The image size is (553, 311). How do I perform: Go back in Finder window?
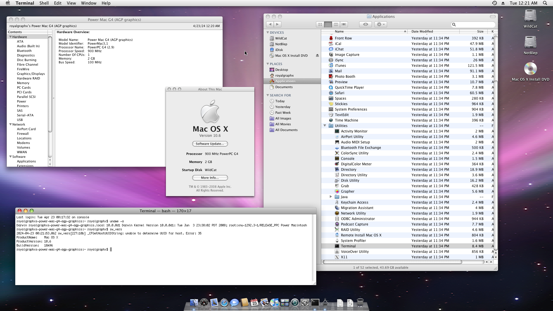(270, 24)
